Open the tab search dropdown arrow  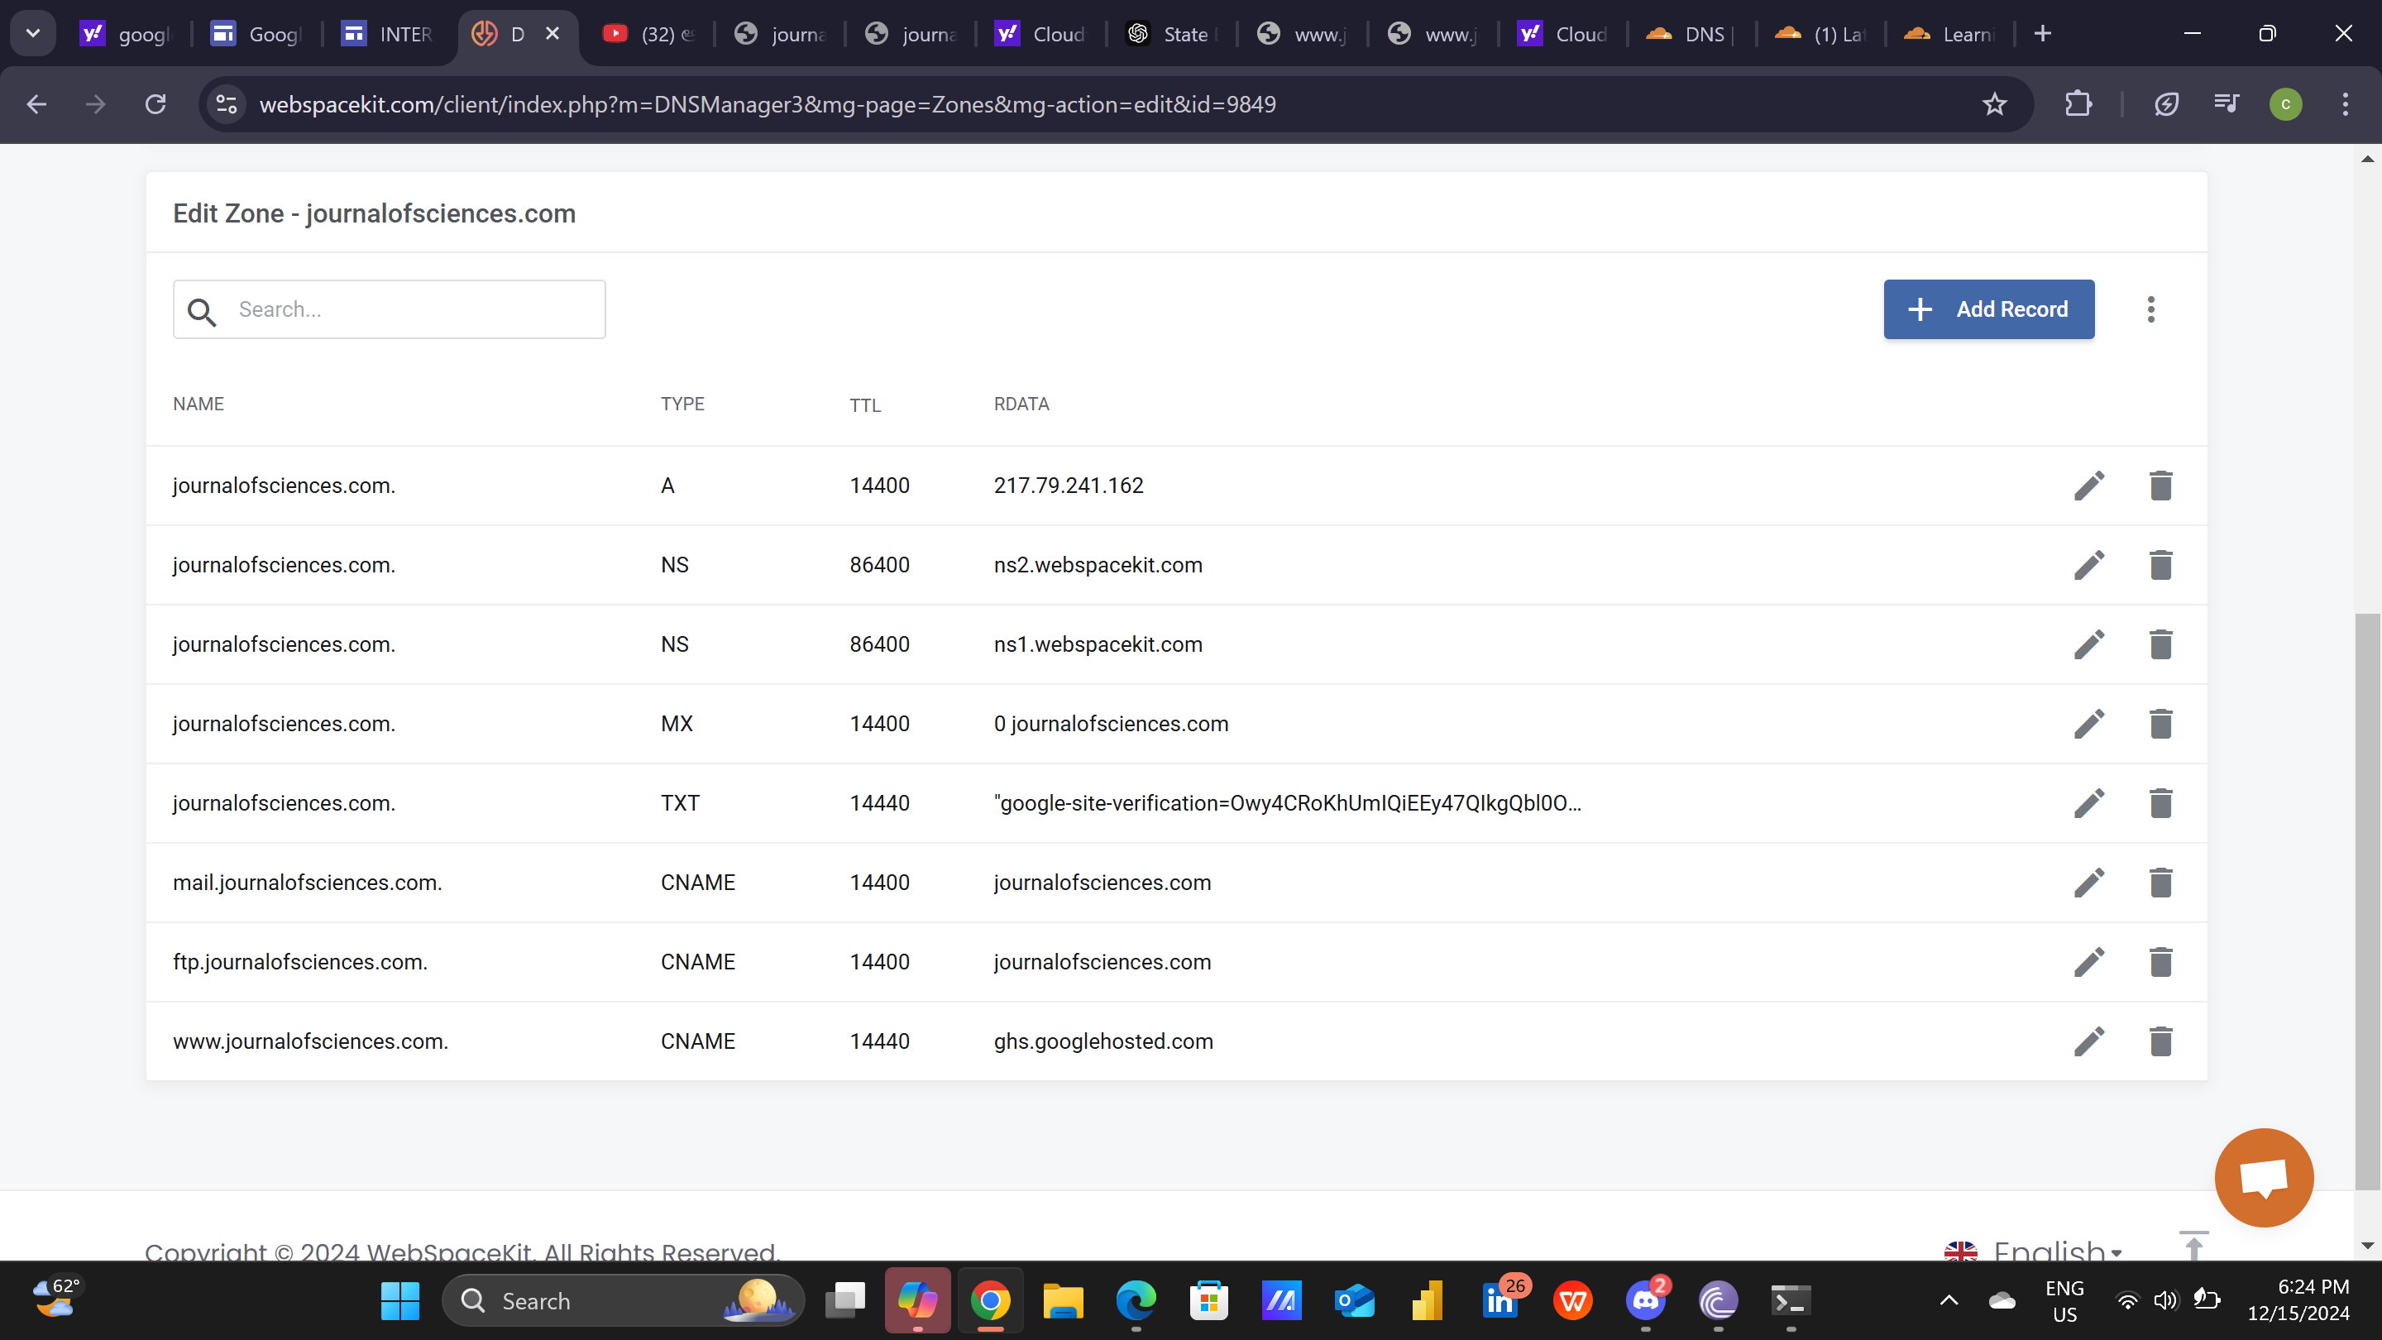pyautogui.click(x=33, y=34)
